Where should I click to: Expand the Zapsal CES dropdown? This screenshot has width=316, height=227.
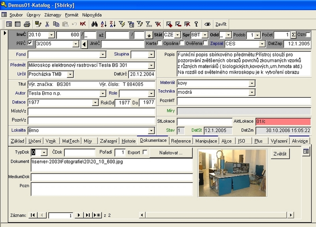tap(262, 44)
